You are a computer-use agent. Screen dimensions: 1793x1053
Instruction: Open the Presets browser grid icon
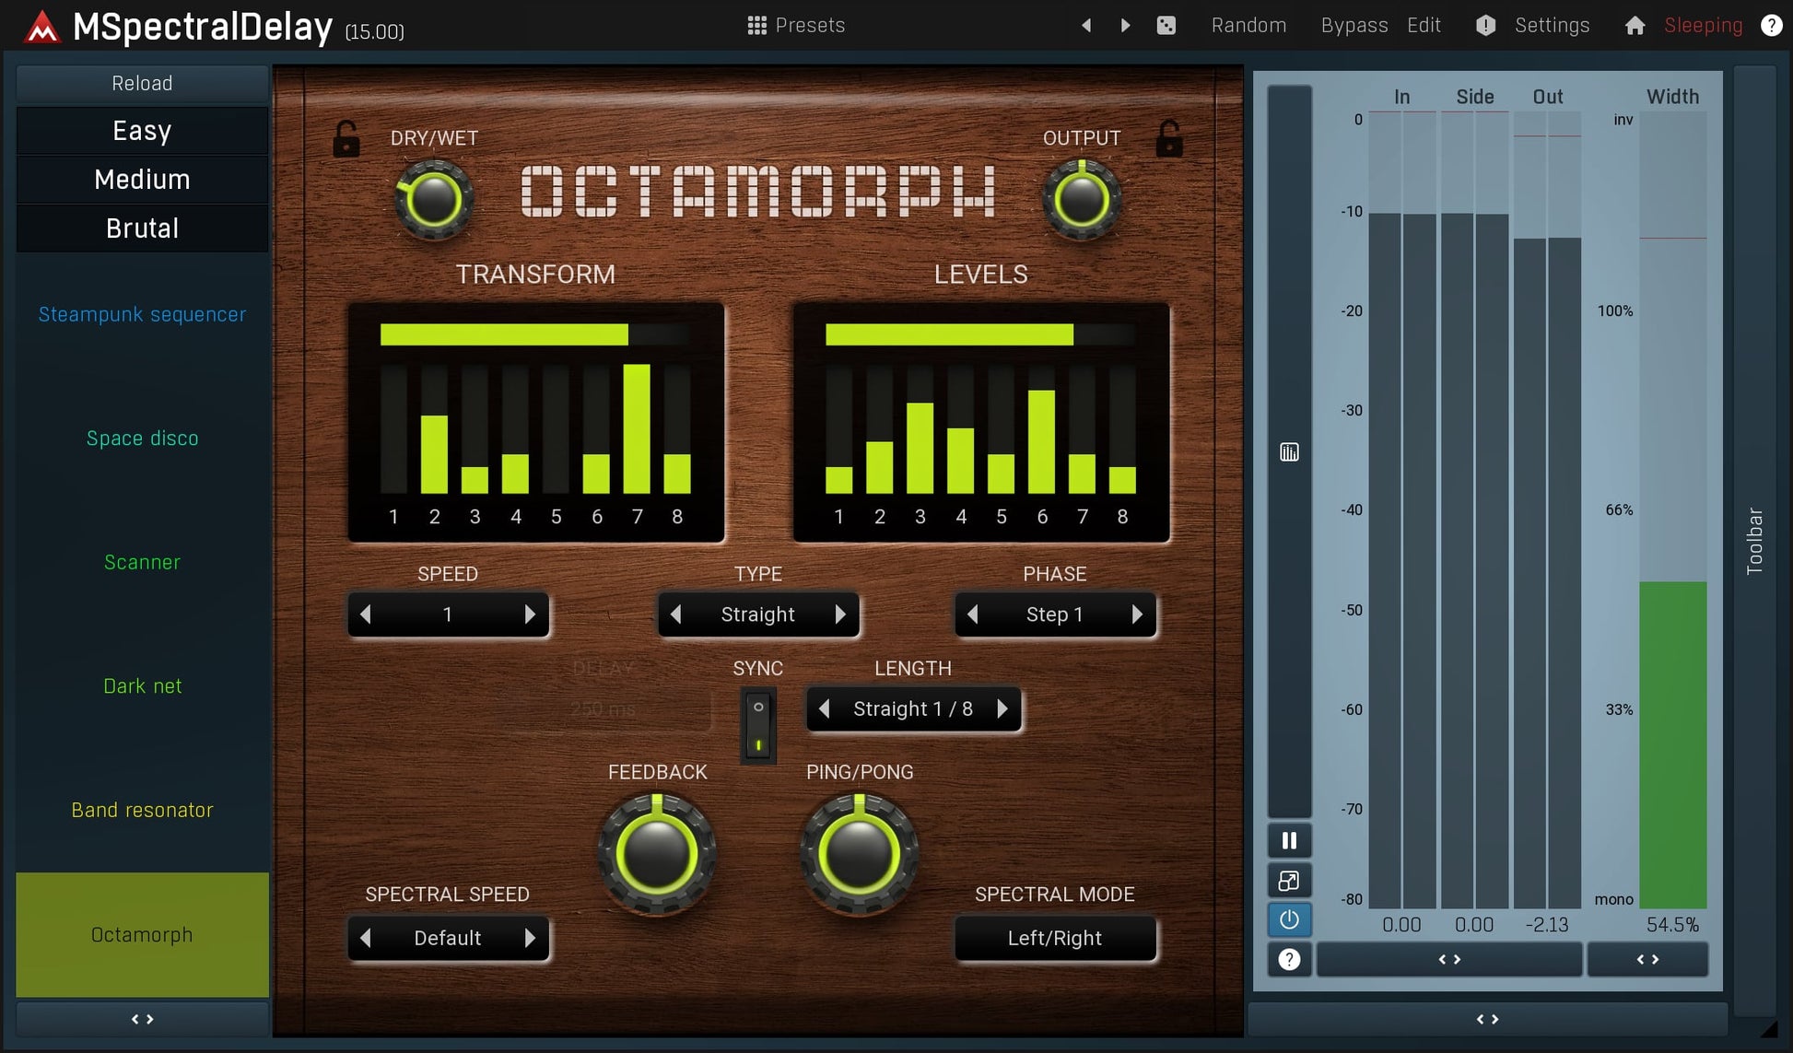(756, 25)
